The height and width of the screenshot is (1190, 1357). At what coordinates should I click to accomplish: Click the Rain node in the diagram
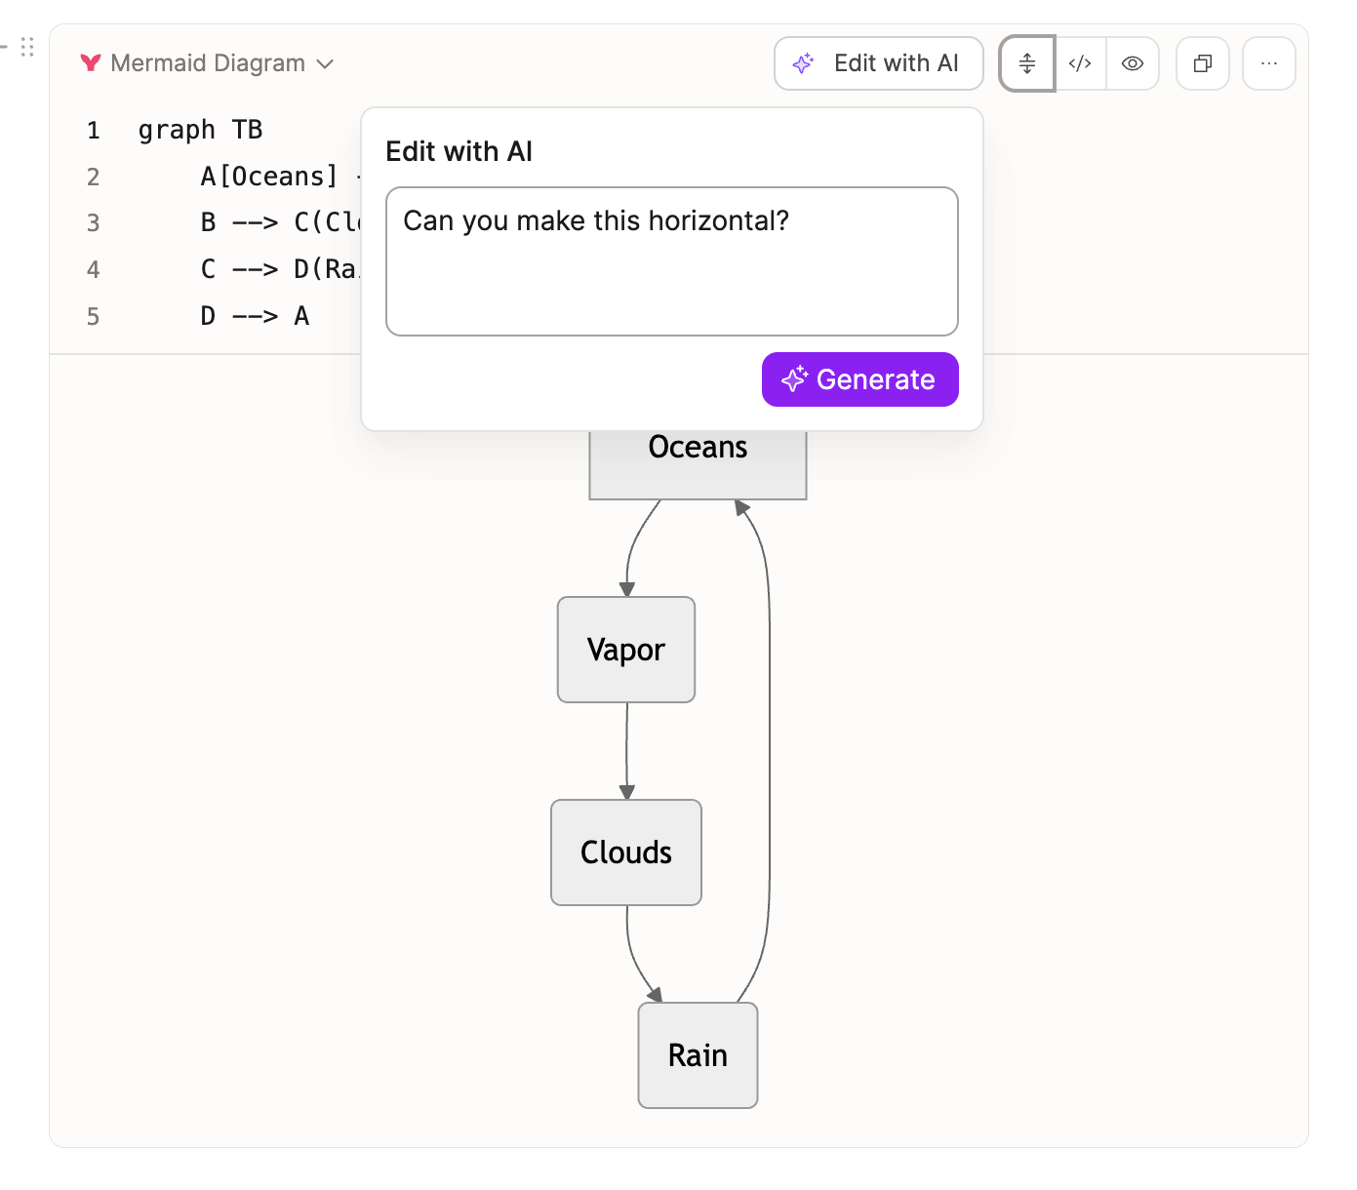point(698,1055)
